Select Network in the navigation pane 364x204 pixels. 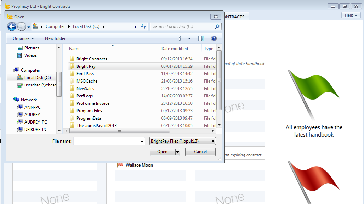click(29, 100)
